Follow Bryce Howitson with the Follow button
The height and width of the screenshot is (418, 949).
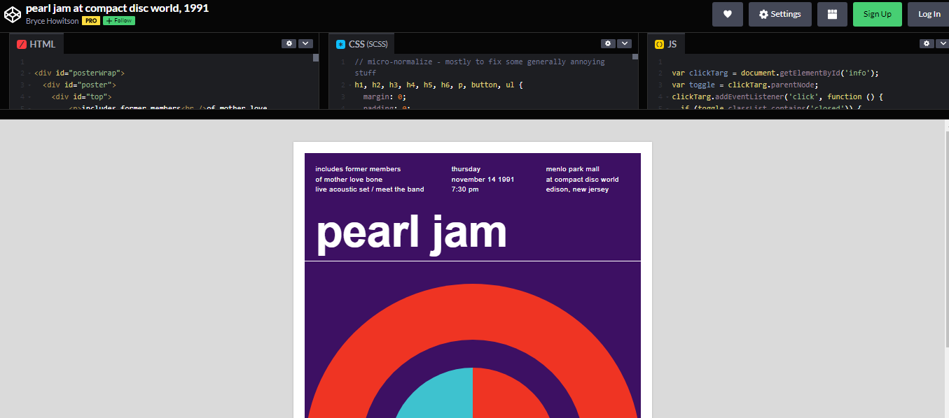119,21
